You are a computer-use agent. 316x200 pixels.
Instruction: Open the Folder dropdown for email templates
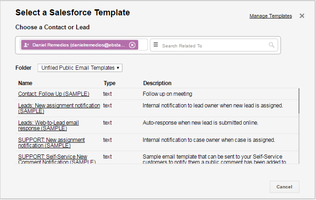pyautogui.click(x=80, y=68)
